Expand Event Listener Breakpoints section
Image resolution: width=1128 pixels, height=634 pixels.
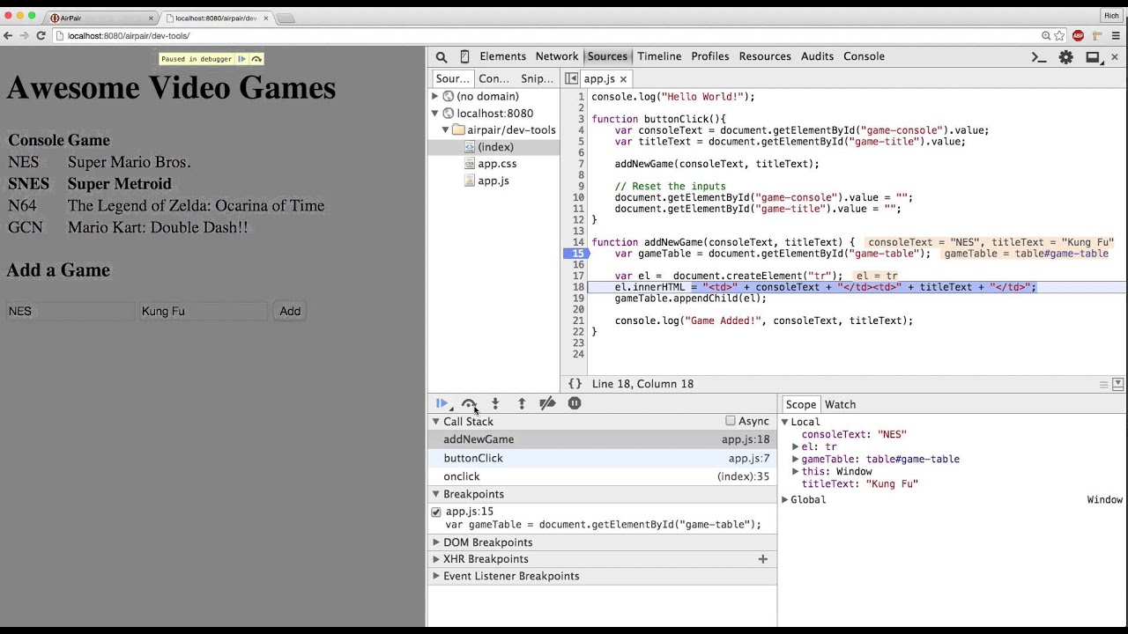[x=435, y=576]
